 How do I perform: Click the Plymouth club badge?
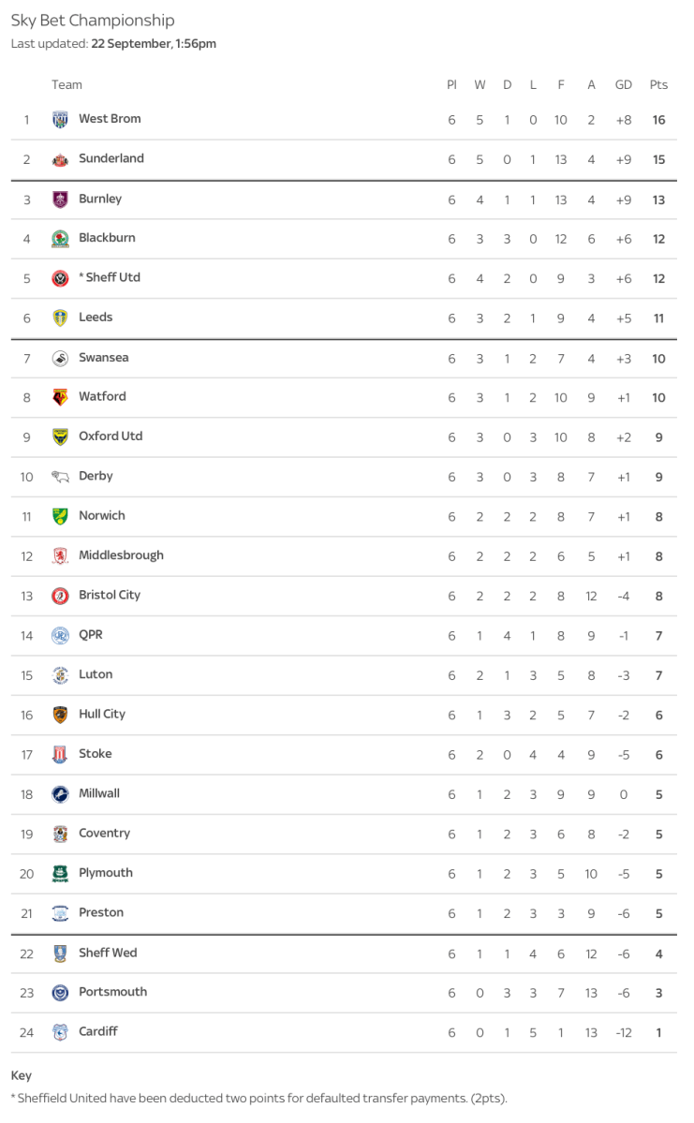point(60,874)
